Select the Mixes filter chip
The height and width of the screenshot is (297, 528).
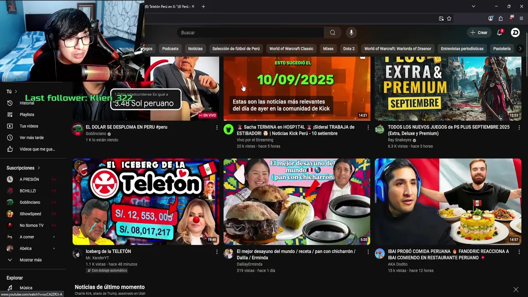(328, 49)
